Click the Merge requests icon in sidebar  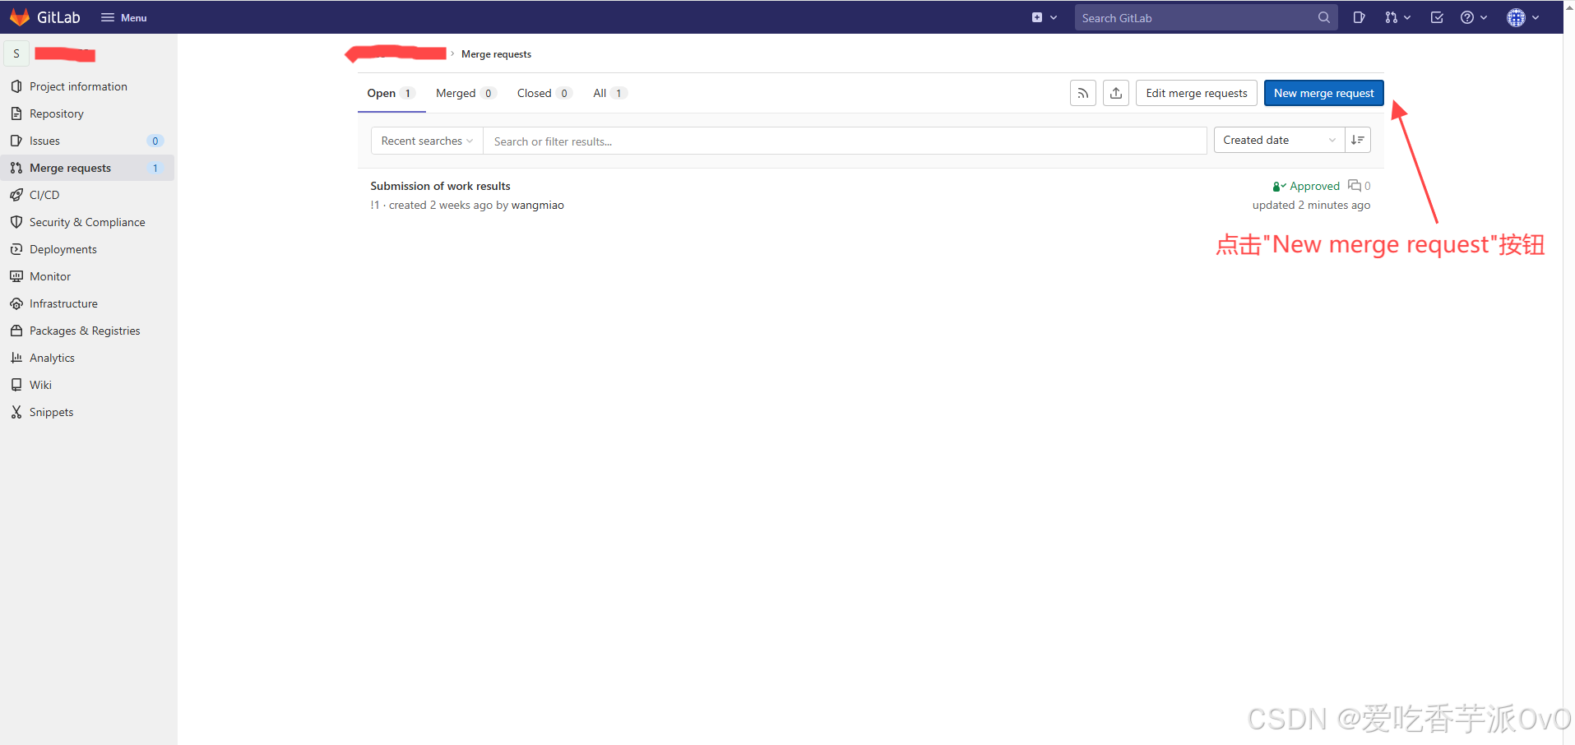pyautogui.click(x=16, y=168)
